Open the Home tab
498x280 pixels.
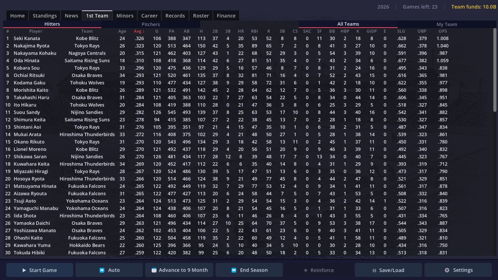click(17, 16)
